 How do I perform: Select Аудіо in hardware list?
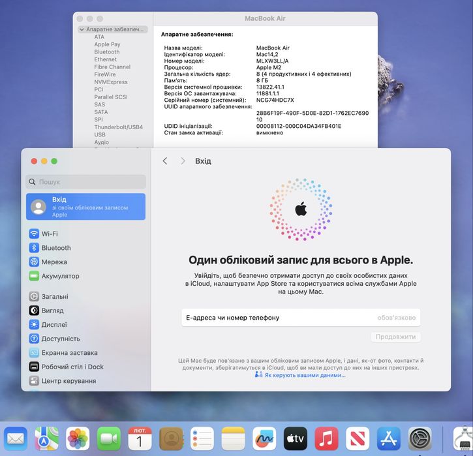tap(101, 142)
